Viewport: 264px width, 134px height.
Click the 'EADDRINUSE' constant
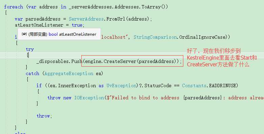tap(222, 86)
